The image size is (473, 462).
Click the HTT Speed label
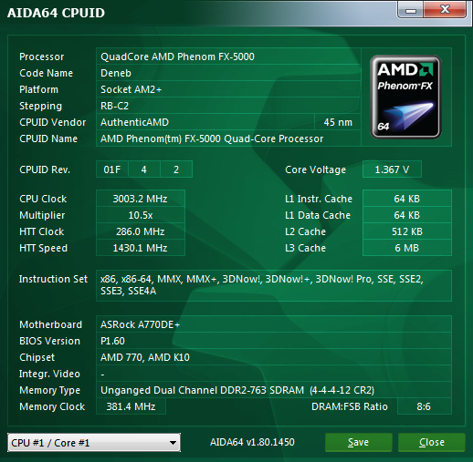[43, 248]
